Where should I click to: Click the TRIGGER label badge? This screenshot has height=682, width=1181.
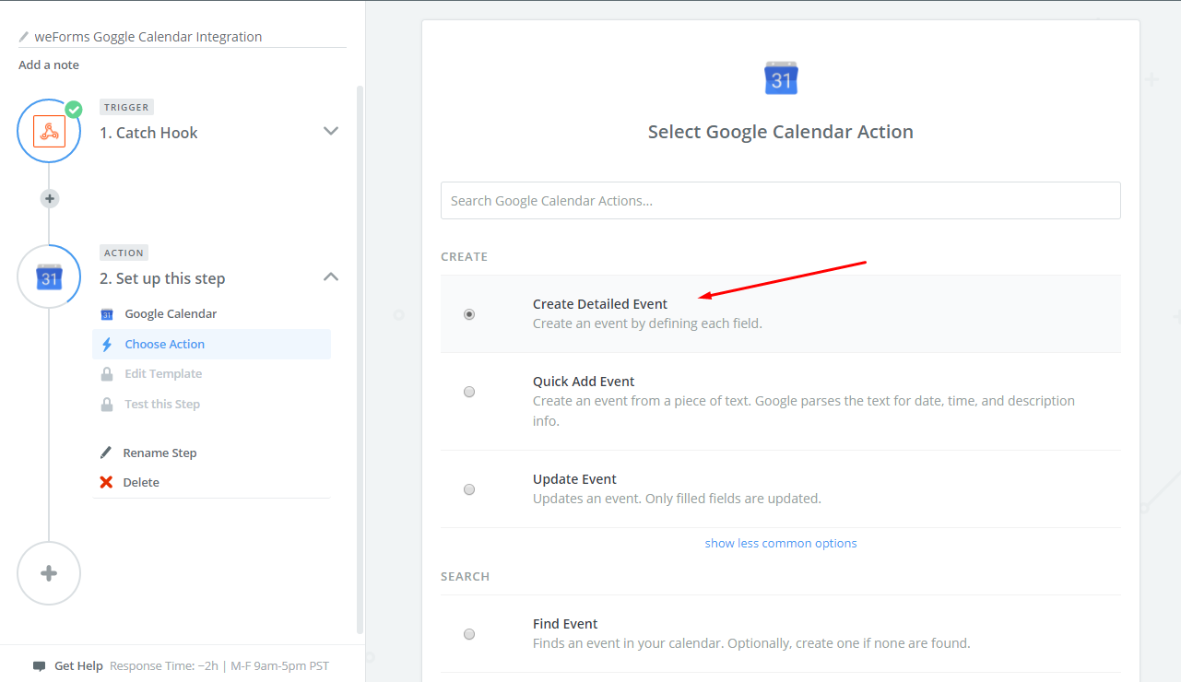pos(125,107)
